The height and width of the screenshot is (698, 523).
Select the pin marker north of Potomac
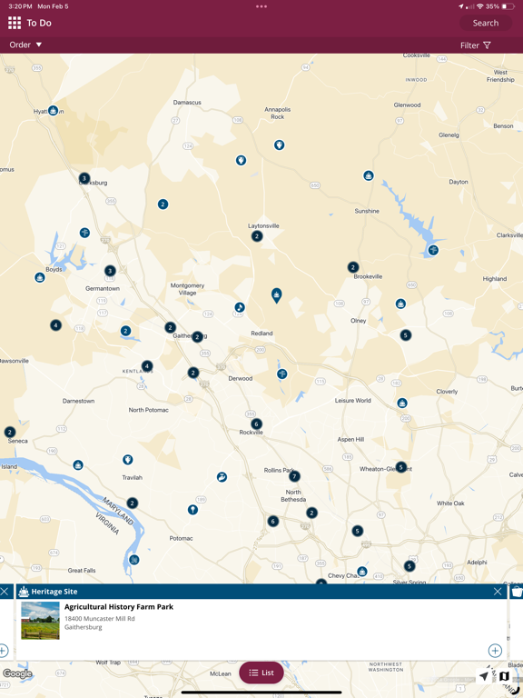[192, 509]
